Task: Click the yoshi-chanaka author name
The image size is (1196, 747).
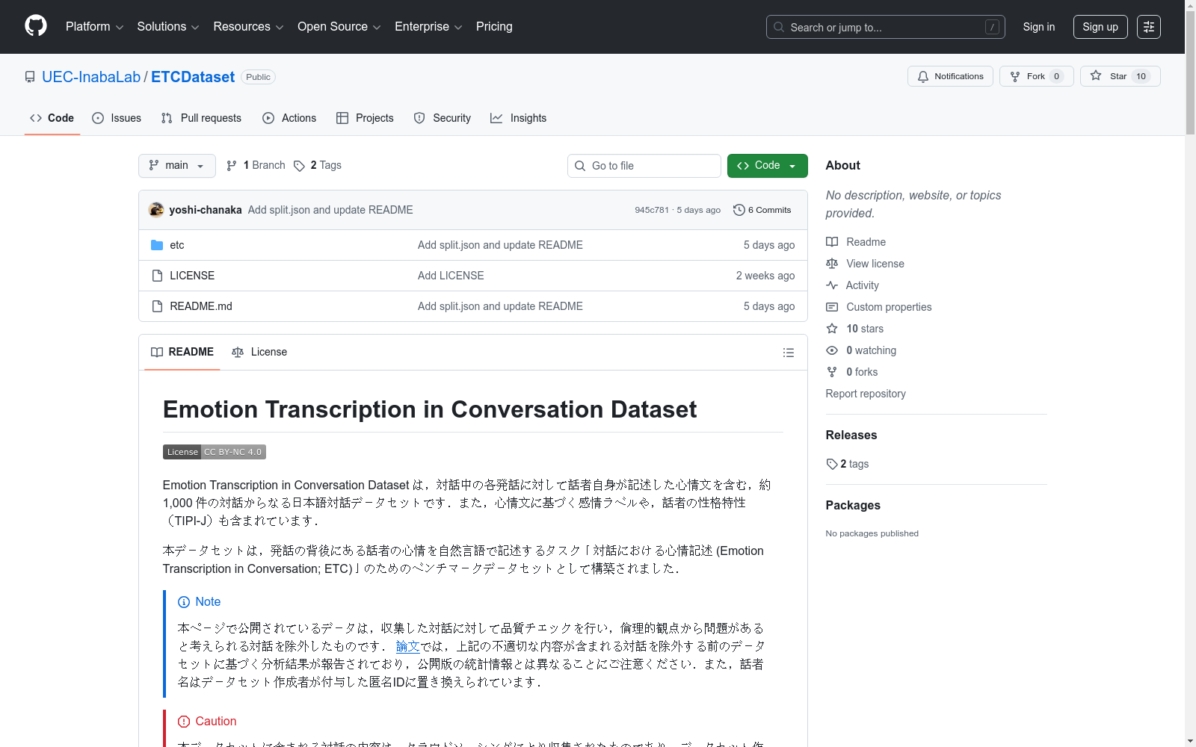Action: (206, 210)
